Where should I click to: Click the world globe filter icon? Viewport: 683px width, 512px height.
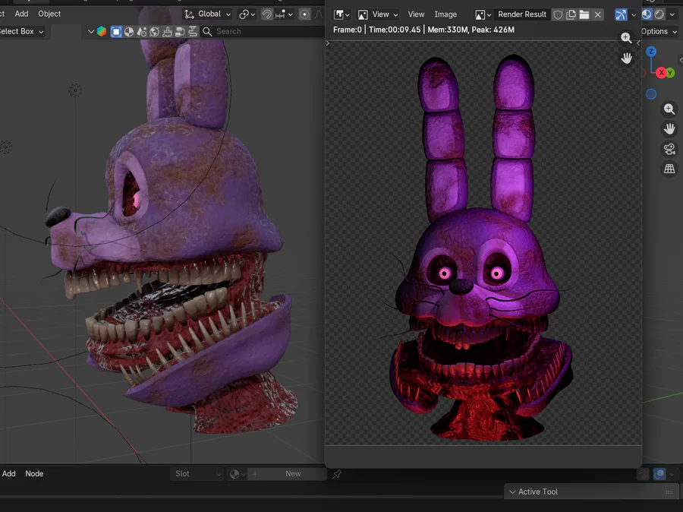(154, 31)
